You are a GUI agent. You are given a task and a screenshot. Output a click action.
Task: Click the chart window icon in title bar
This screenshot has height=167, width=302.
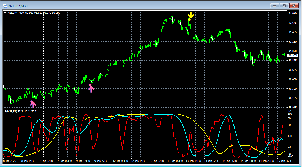(5, 5)
